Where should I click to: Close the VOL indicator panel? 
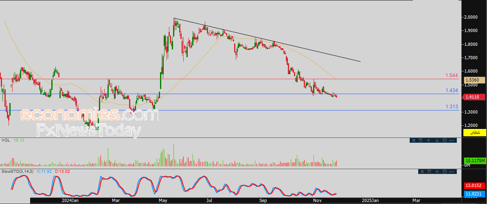point(414,140)
